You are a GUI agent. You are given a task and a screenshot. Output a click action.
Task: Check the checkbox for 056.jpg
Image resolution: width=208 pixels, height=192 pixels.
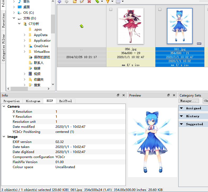111,10
